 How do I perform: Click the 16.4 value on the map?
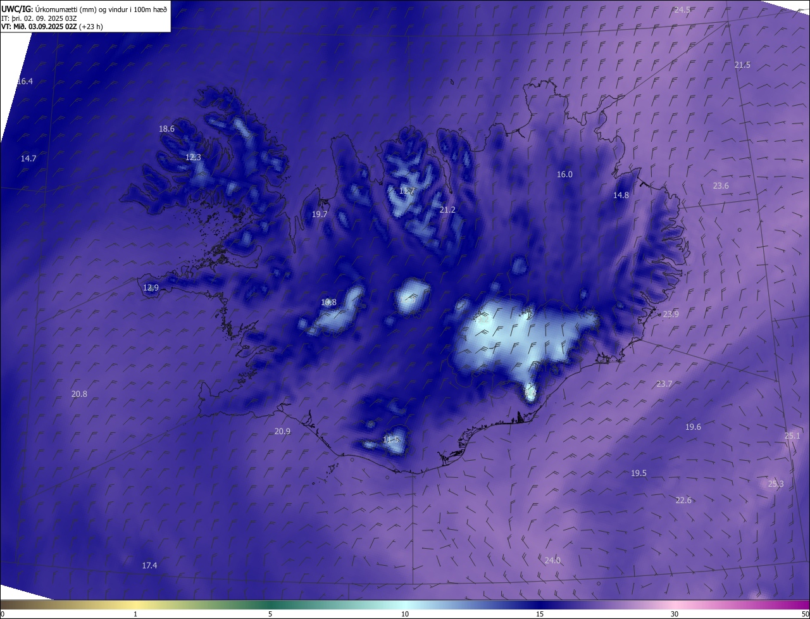(x=25, y=82)
